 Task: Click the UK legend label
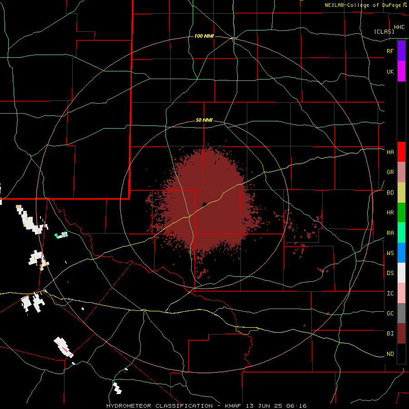click(390, 71)
